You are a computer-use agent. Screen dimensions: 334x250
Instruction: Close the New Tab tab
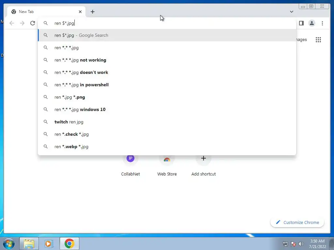80,12
